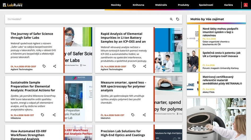Image resolution: width=251 pixels, height=140 pixels.
Task: Focus the 'Co hledáte?' search field
Action: click(x=85, y=19)
